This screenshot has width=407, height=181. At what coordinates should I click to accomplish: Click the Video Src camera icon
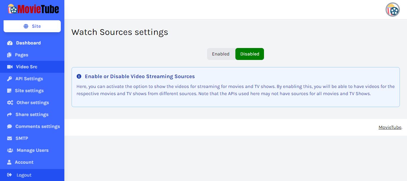10,67
